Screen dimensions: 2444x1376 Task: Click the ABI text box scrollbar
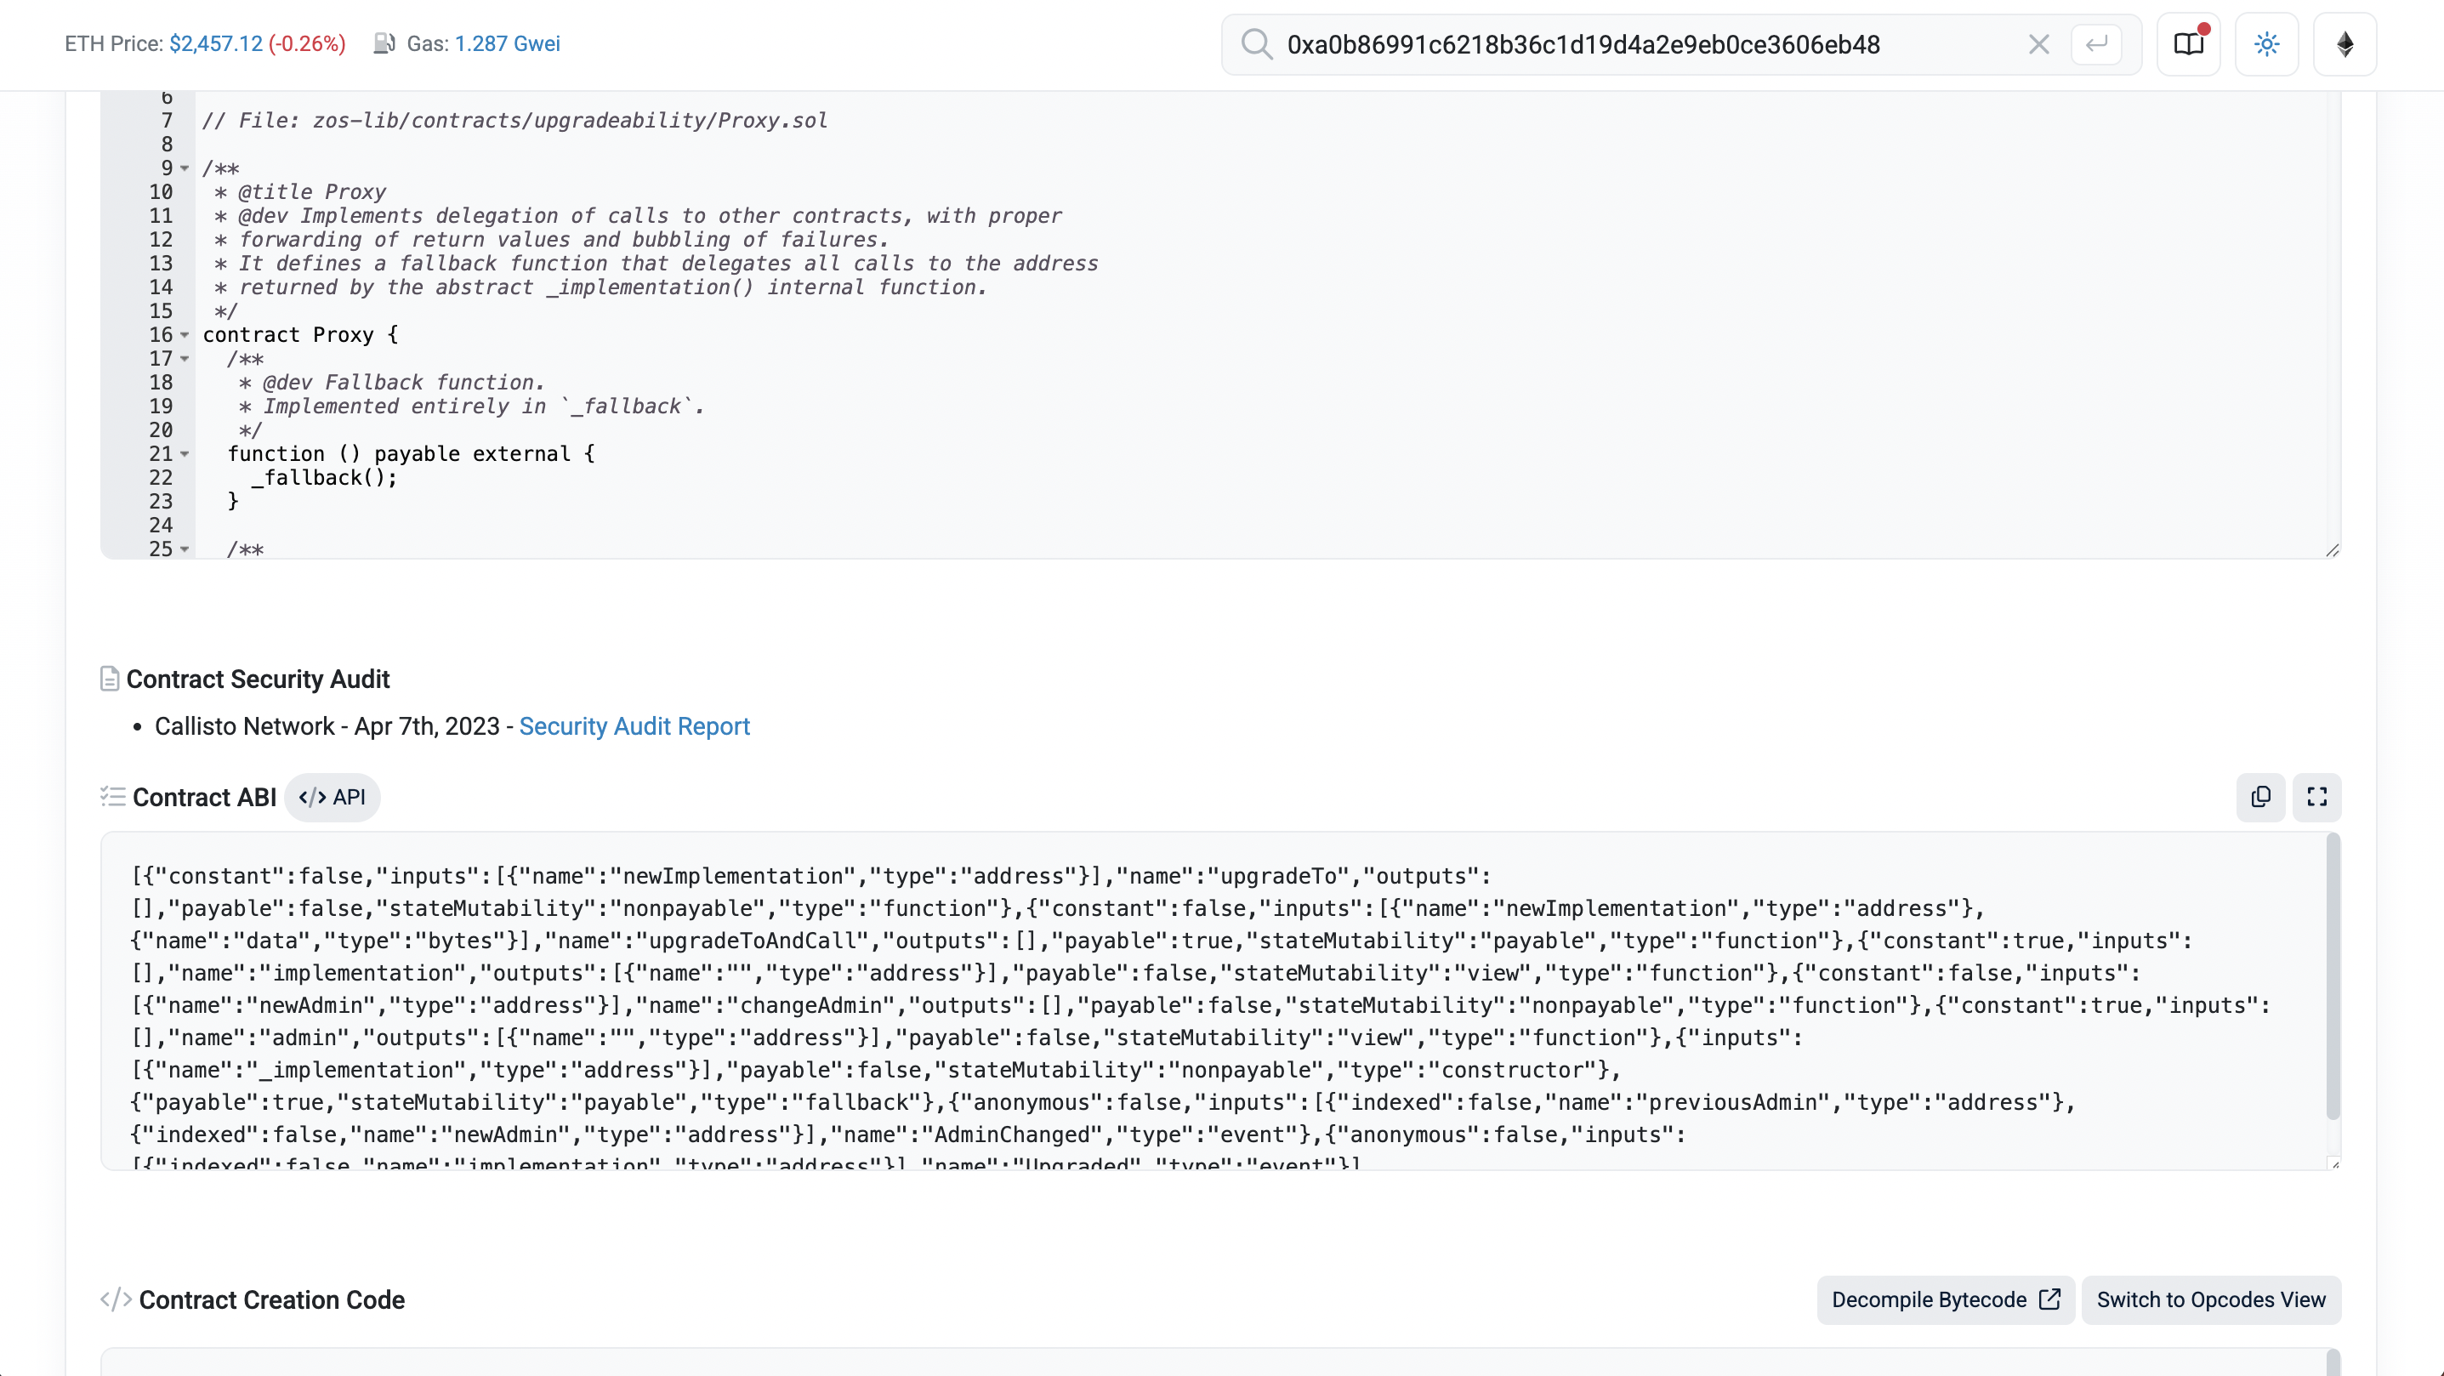click(2333, 977)
